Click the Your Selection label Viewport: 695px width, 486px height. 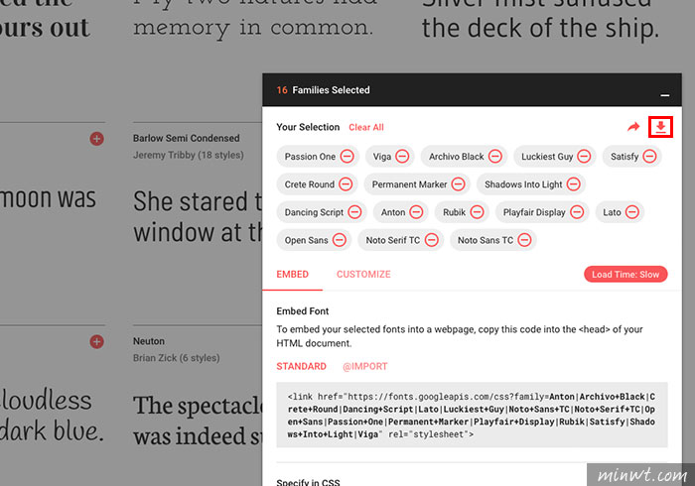coord(308,127)
